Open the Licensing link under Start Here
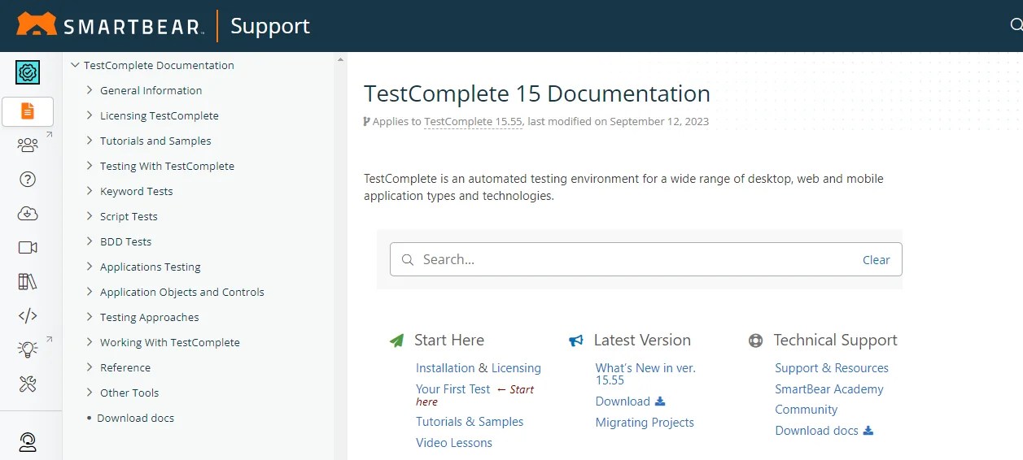1023x460 pixels. 516,368
